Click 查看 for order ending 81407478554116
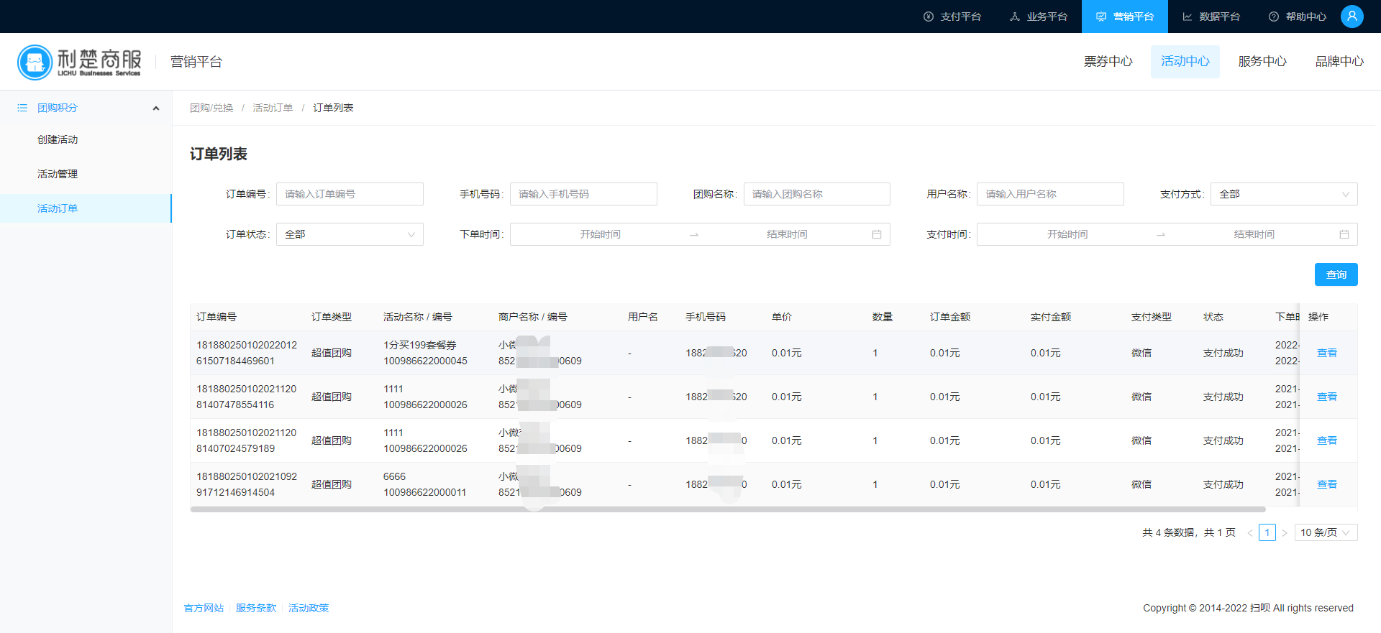The image size is (1381, 633). tap(1326, 397)
